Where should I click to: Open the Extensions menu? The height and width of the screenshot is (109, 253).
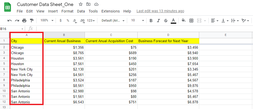click(x=110, y=11)
